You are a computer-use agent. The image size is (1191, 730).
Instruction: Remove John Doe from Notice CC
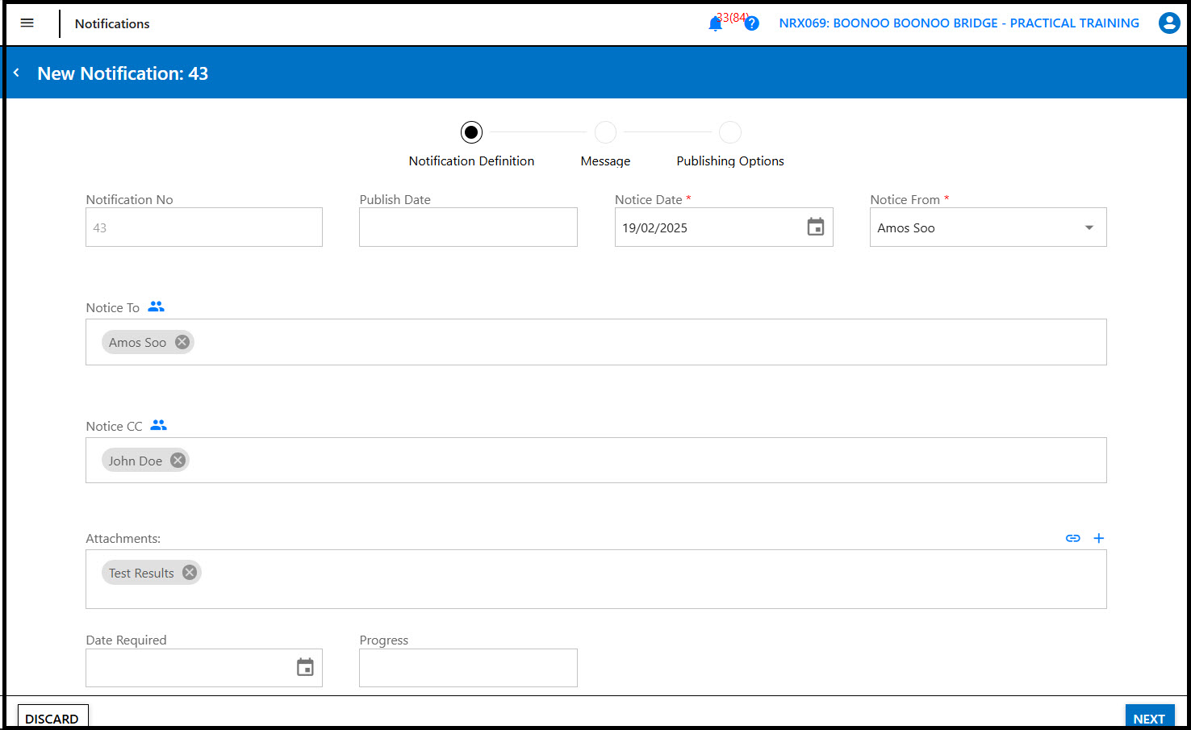click(x=178, y=461)
